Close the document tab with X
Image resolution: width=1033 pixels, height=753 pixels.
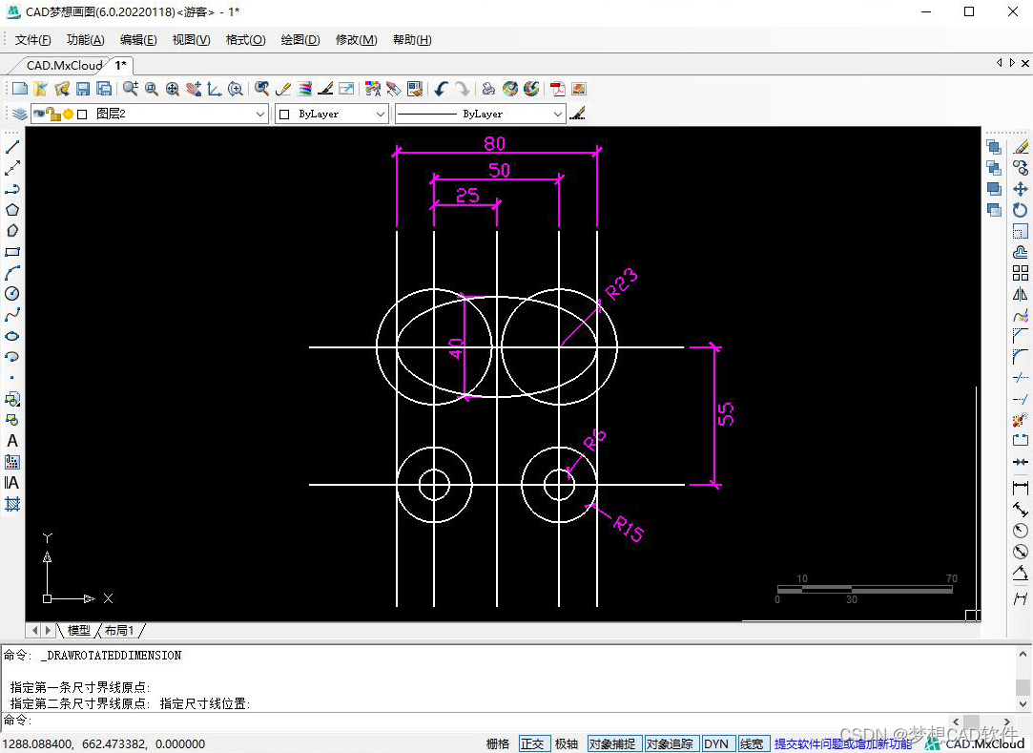click(1025, 63)
